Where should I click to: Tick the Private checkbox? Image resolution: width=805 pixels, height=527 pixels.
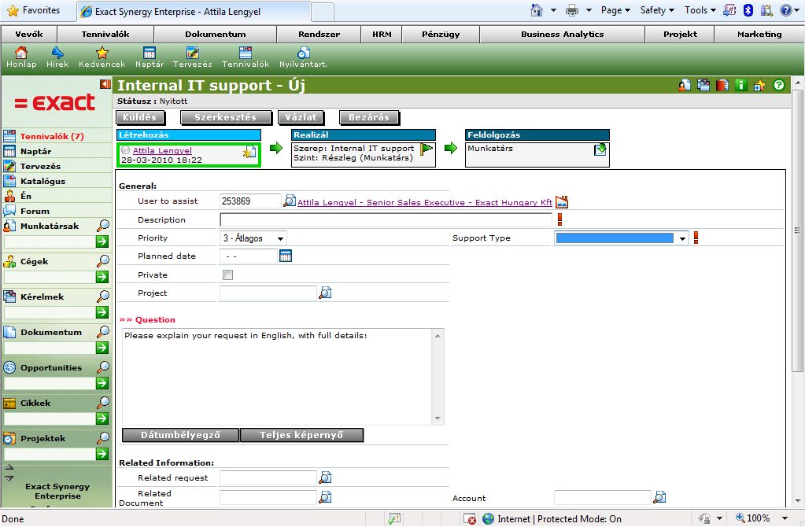click(x=227, y=275)
